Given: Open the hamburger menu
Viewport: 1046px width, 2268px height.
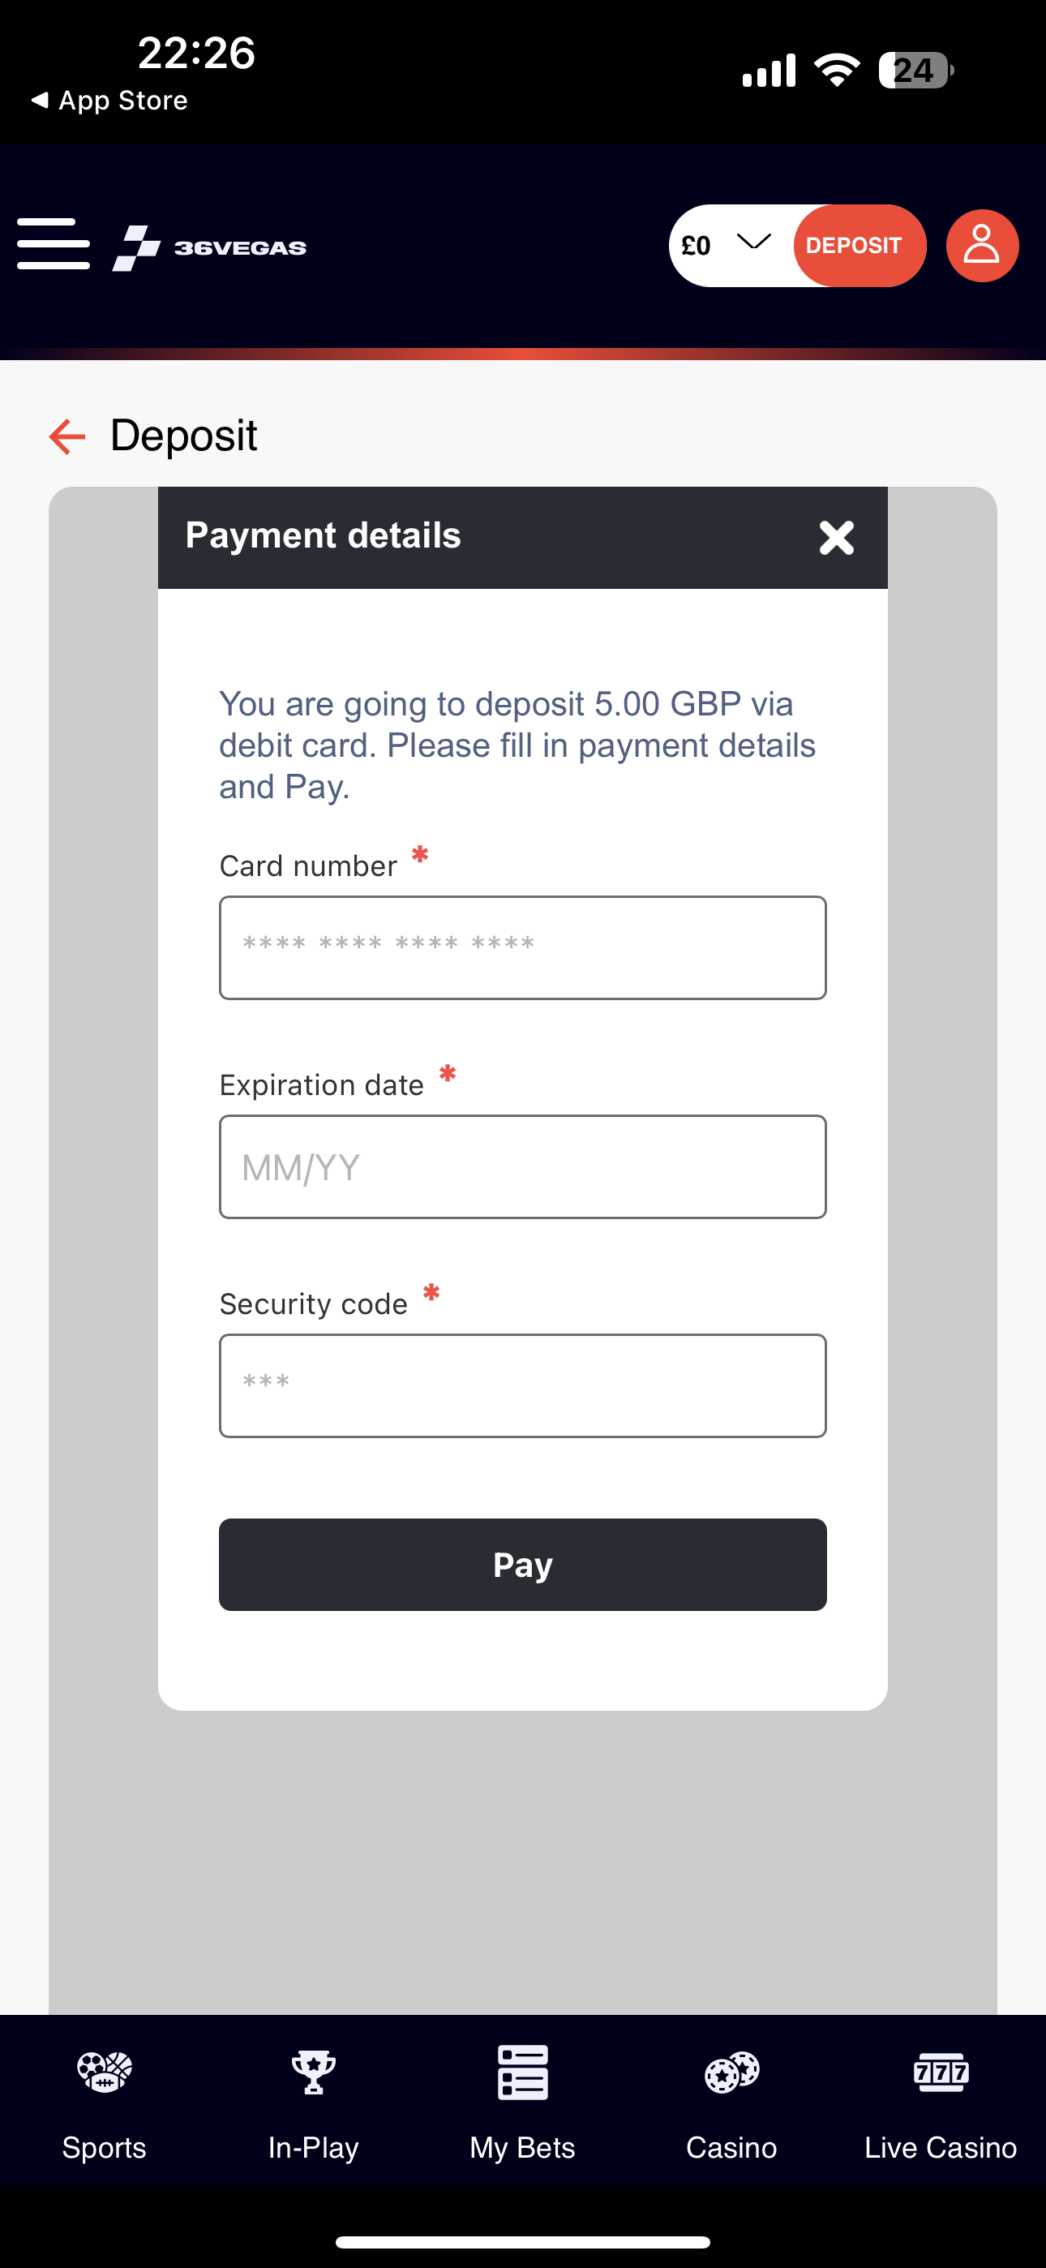Looking at the screenshot, I should [x=53, y=244].
